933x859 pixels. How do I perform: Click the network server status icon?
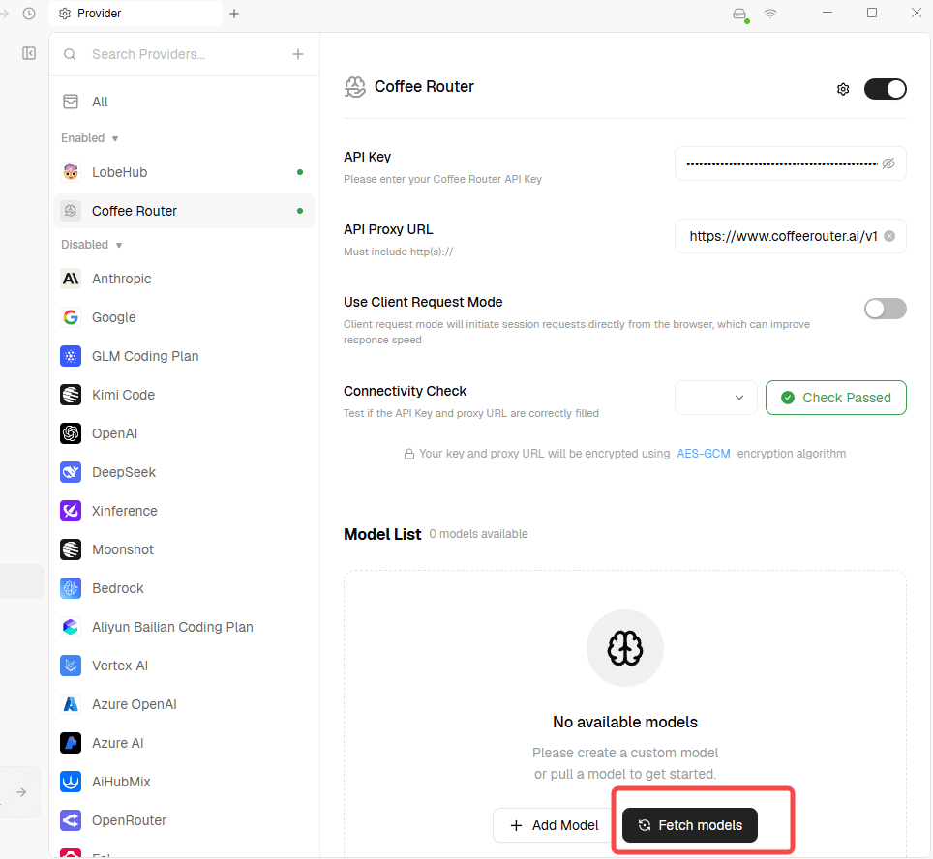point(739,15)
